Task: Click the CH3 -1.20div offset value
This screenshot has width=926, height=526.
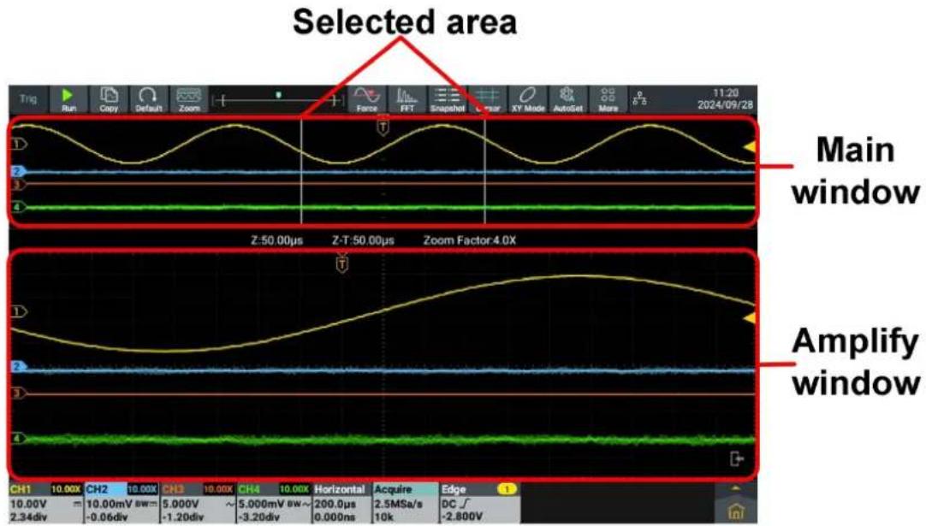Action: 182,517
